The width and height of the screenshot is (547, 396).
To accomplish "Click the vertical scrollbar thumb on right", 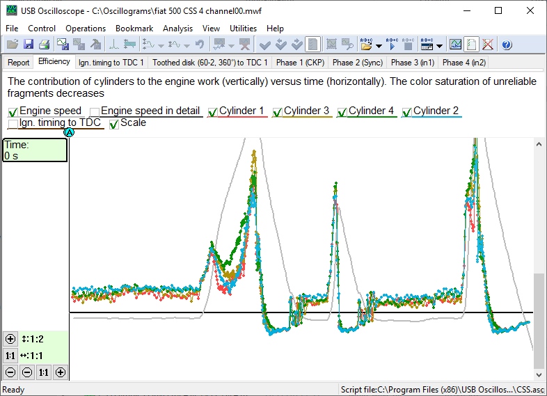I will [x=539, y=320].
